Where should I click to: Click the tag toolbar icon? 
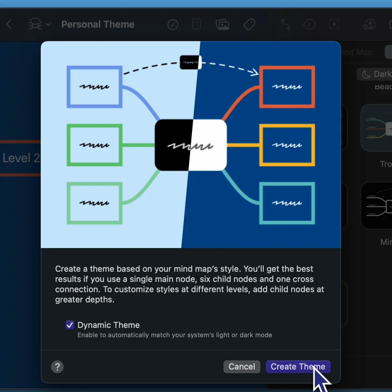click(249, 24)
